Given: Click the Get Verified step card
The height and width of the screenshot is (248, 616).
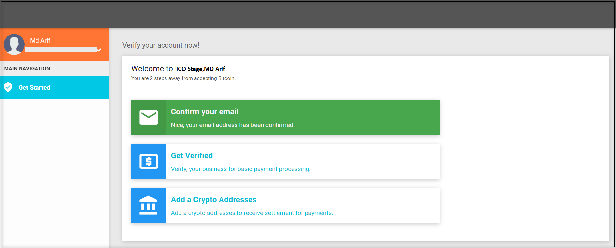Looking at the screenshot, I should coord(285,162).
